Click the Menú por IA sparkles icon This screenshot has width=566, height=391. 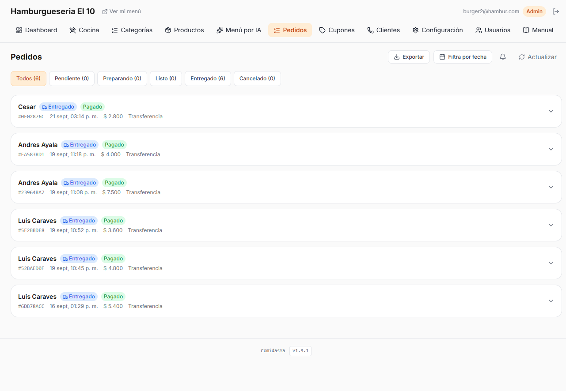point(220,30)
